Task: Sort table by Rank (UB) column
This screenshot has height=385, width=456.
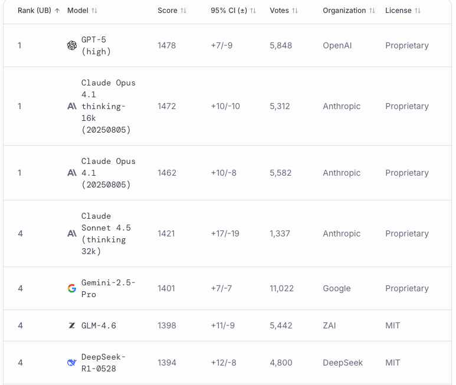Action: pyautogui.click(x=38, y=11)
